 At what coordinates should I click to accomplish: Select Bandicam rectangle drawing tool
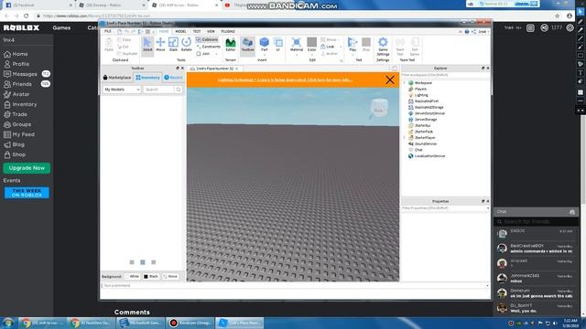coord(581,56)
